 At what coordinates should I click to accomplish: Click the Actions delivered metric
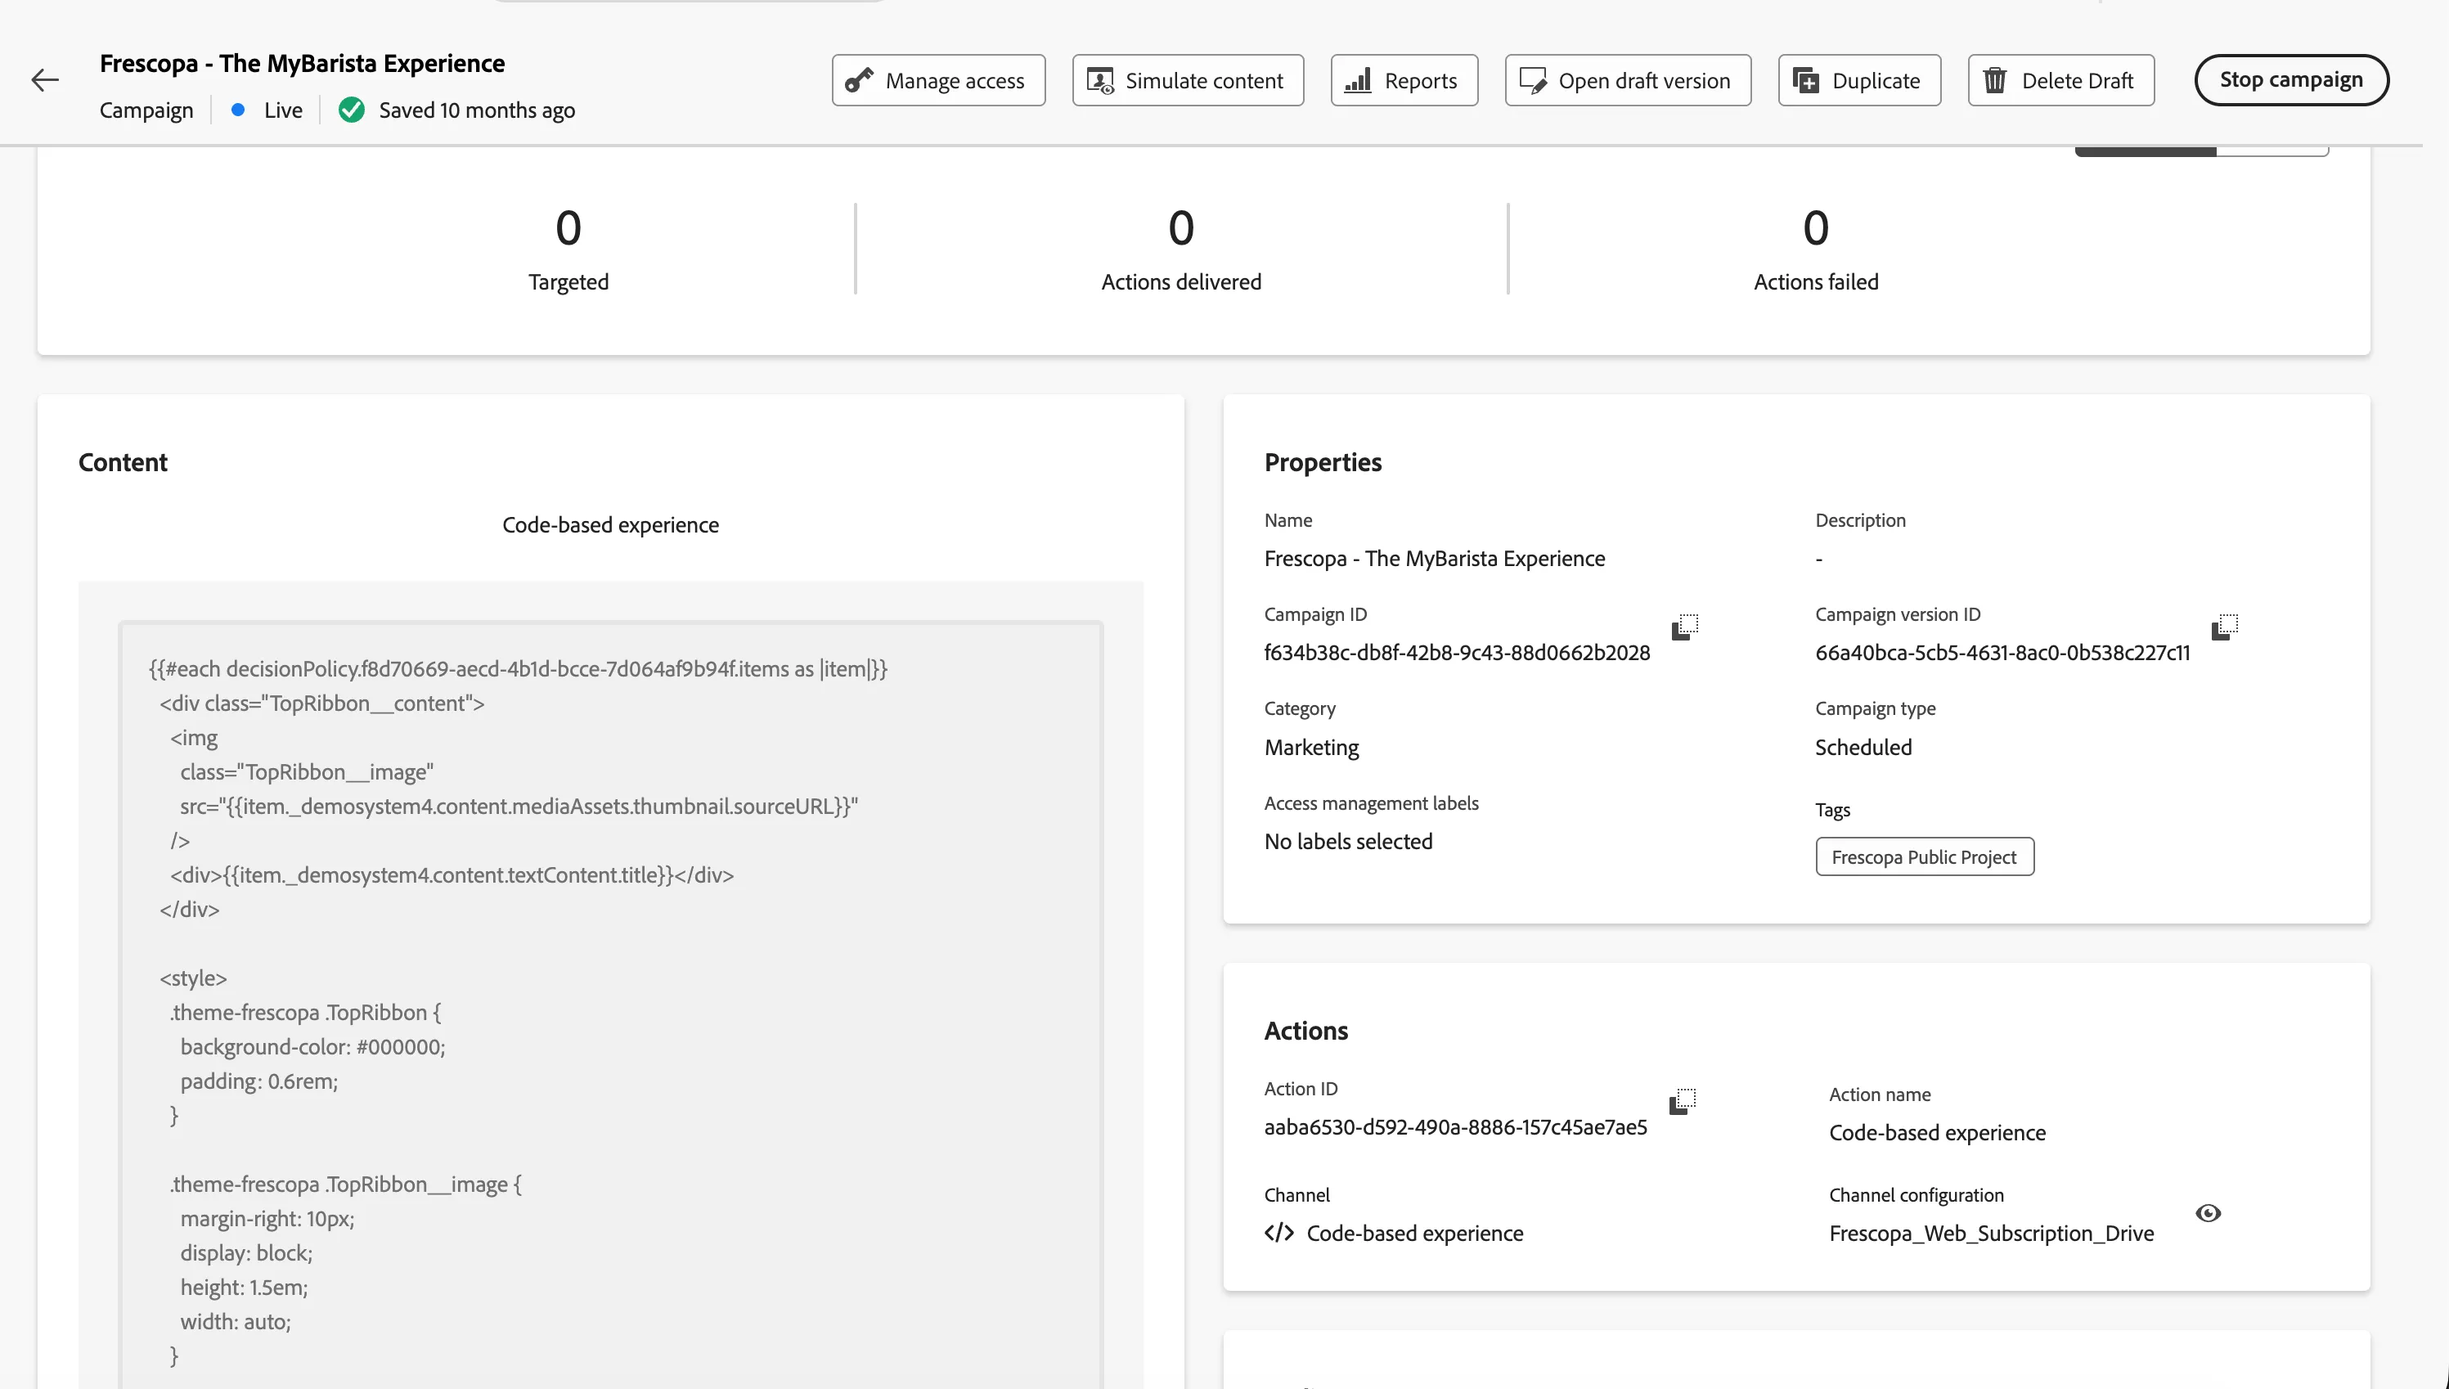click(x=1182, y=248)
